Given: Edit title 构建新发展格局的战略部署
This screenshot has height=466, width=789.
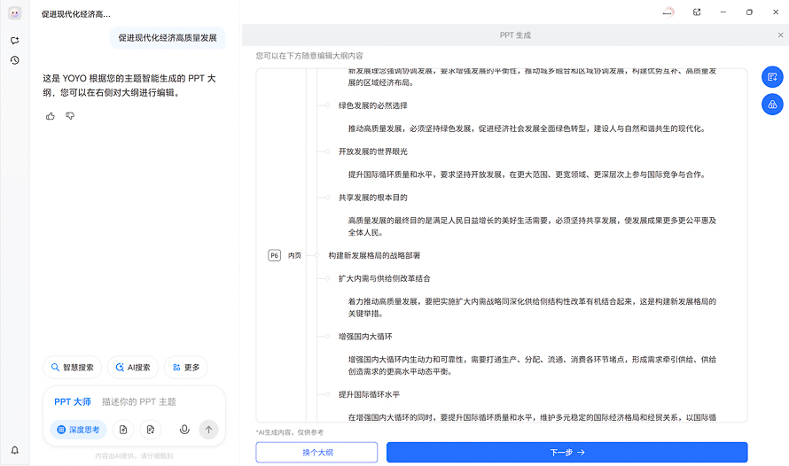Looking at the screenshot, I should [x=374, y=255].
